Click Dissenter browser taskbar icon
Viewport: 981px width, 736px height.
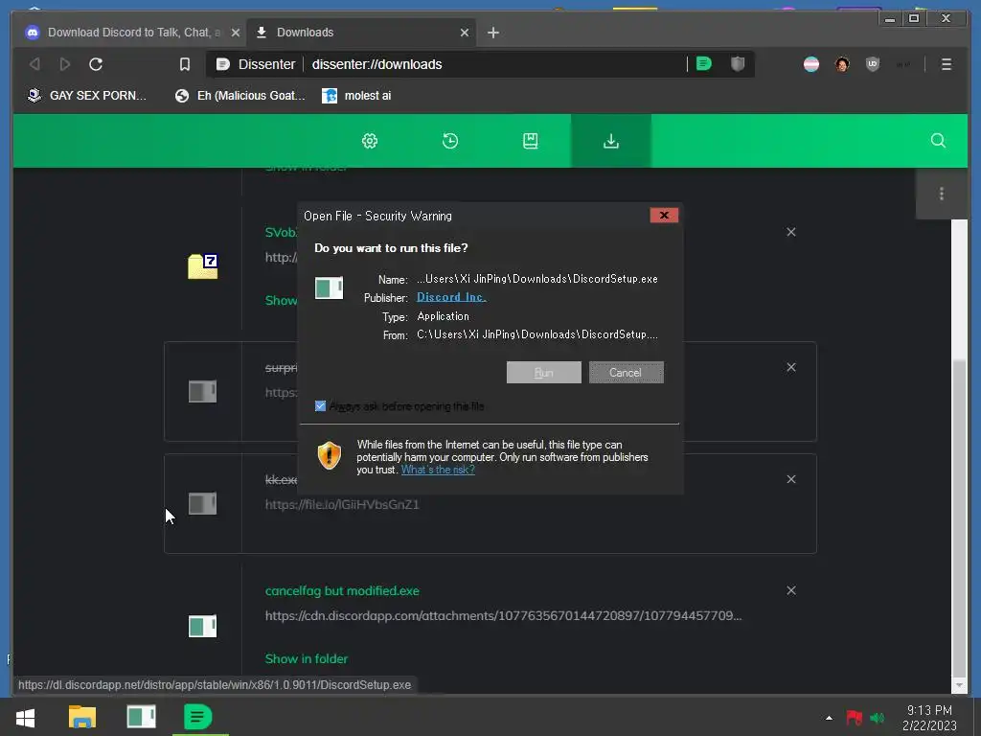pos(197,717)
